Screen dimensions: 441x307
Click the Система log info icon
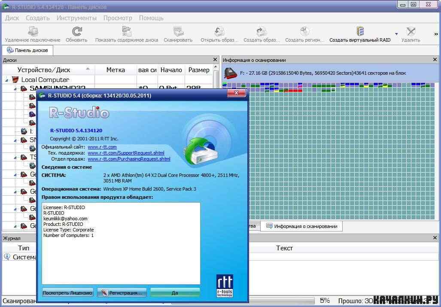[x=7, y=257]
